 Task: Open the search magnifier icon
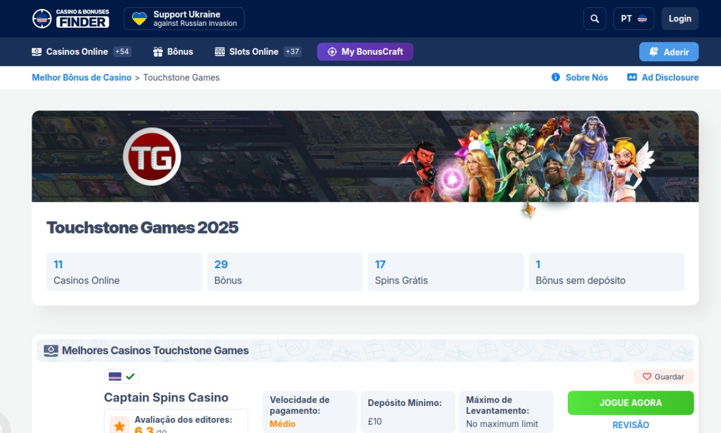pyautogui.click(x=595, y=19)
